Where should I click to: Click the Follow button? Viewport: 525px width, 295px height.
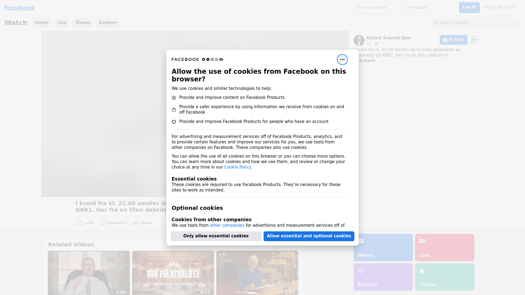pyautogui.click(x=453, y=40)
